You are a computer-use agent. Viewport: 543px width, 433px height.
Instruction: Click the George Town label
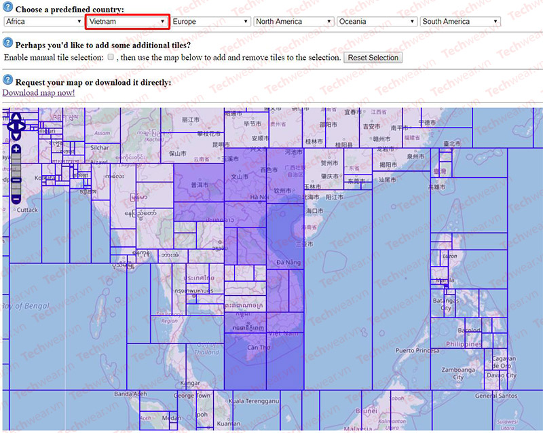(x=192, y=395)
